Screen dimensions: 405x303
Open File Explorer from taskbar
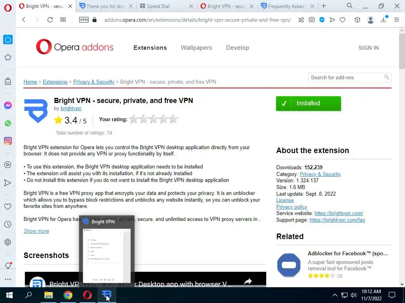(x=48, y=295)
